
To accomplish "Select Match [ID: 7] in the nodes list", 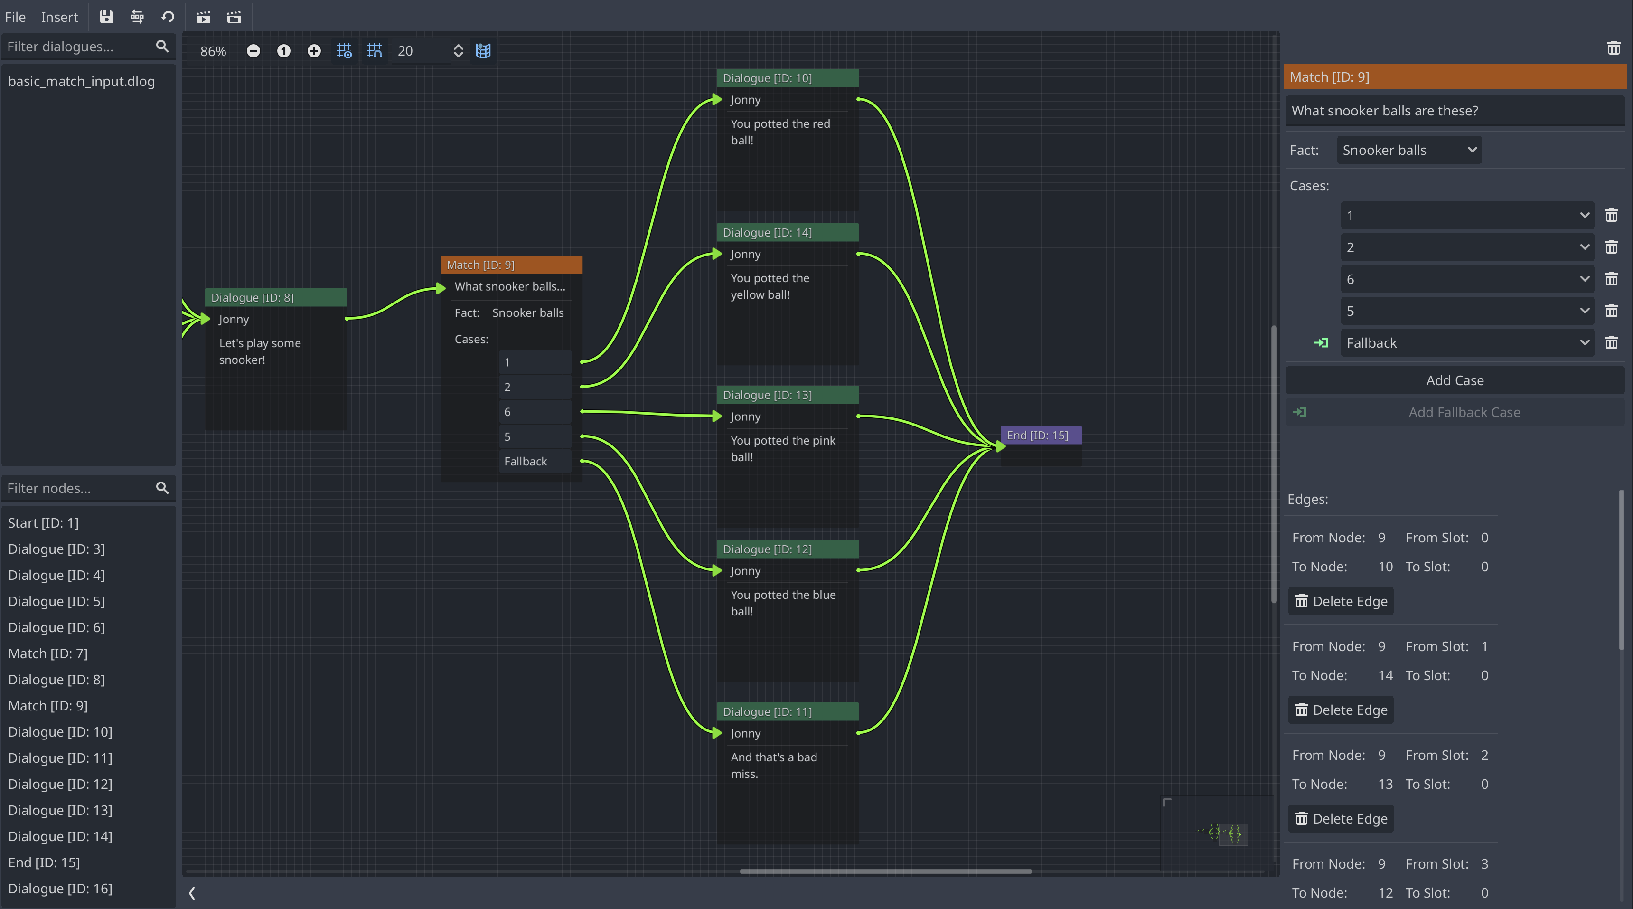I will (47, 653).
